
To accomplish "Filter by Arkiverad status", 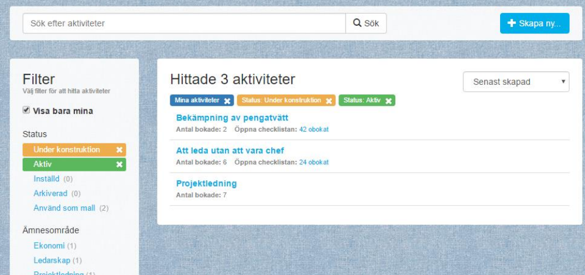I will click(x=50, y=194).
